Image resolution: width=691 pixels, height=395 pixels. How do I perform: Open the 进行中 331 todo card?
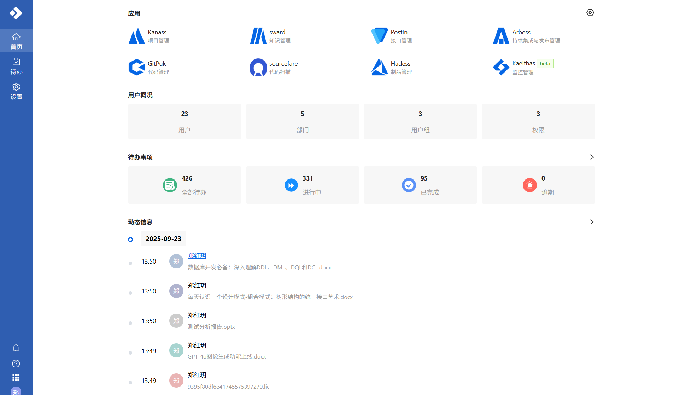point(302,185)
